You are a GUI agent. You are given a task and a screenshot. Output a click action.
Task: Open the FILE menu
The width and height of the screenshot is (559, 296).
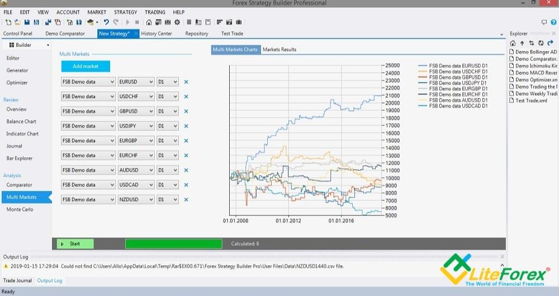pyautogui.click(x=8, y=12)
